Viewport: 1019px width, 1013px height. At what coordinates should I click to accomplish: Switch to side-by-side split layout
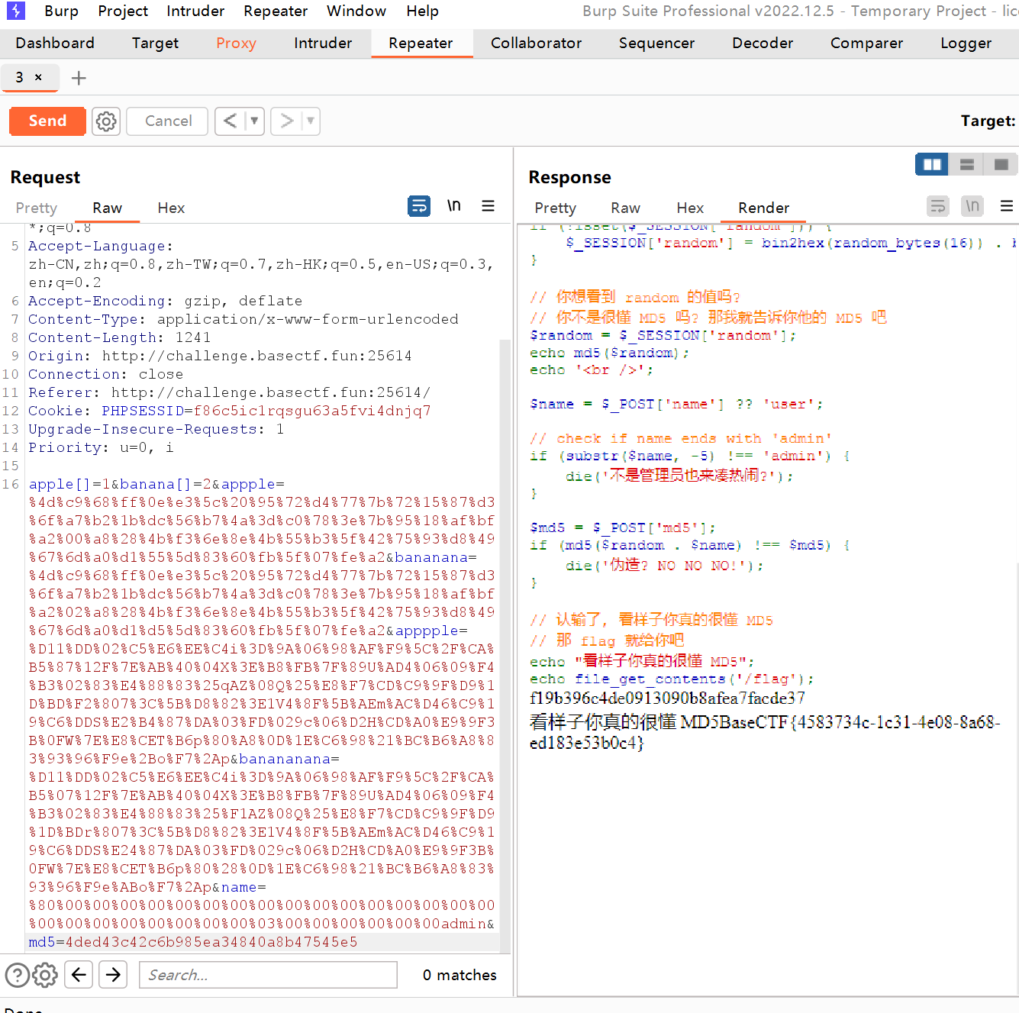[x=932, y=164]
